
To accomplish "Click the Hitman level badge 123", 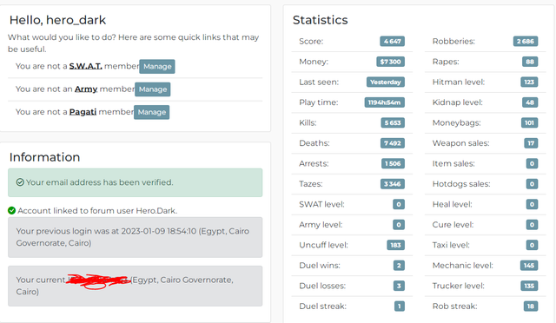I will [x=529, y=82].
